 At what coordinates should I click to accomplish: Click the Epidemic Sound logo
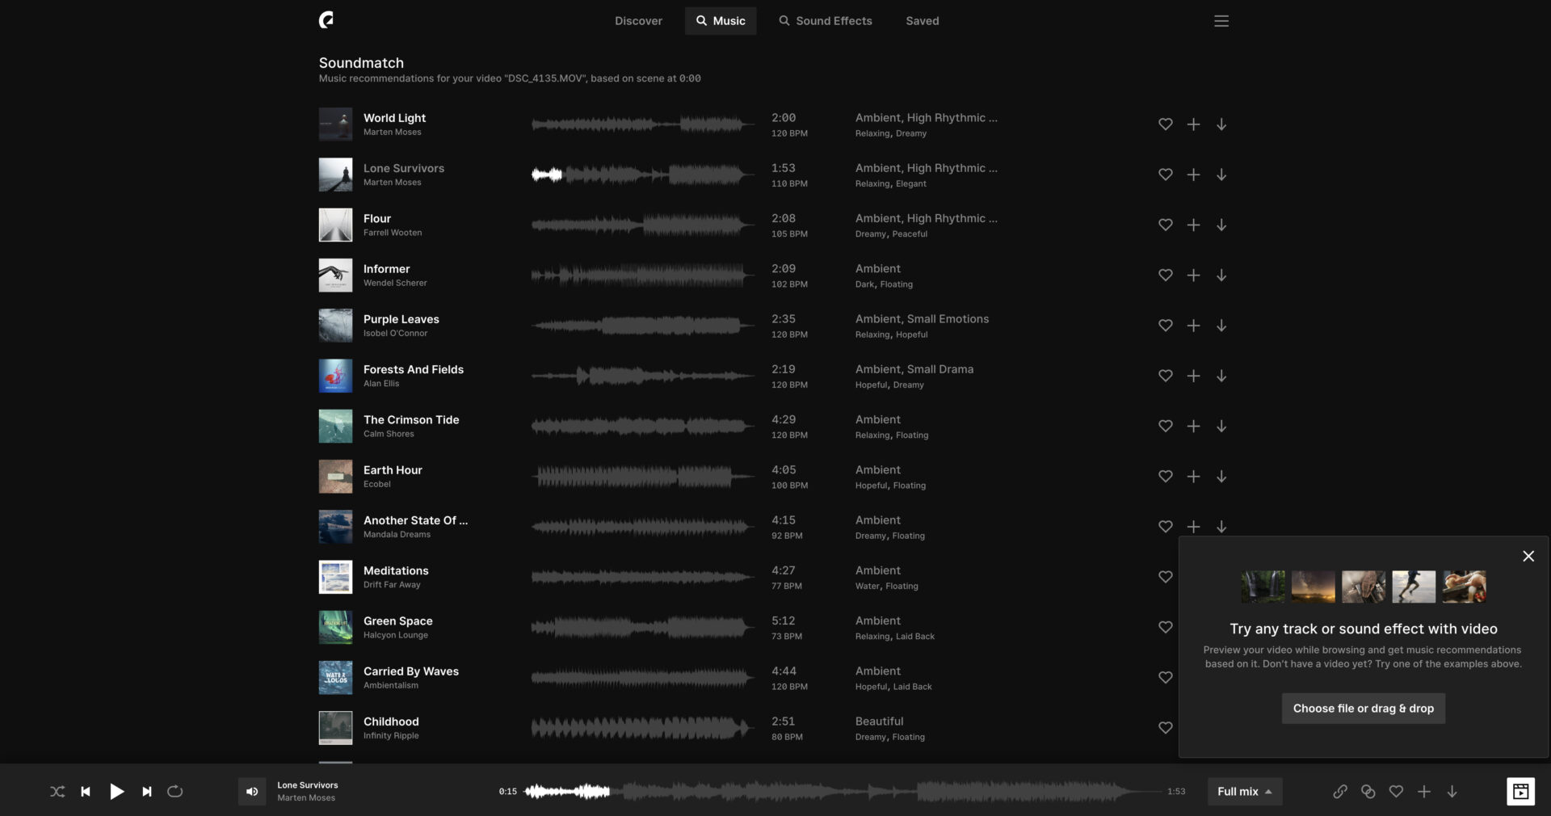(326, 20)
